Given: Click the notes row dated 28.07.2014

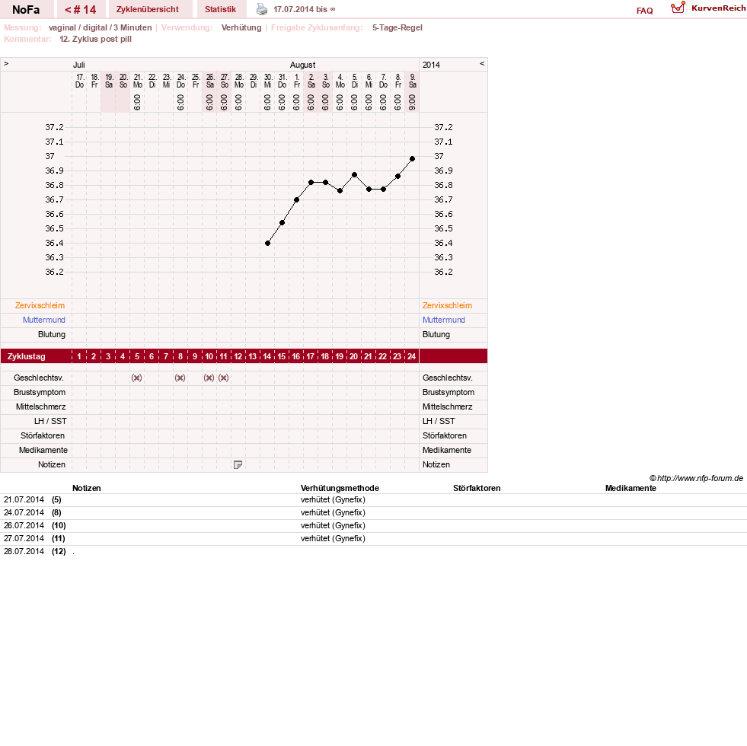Looking at the screenshot, I should click(x=373, y=551).
